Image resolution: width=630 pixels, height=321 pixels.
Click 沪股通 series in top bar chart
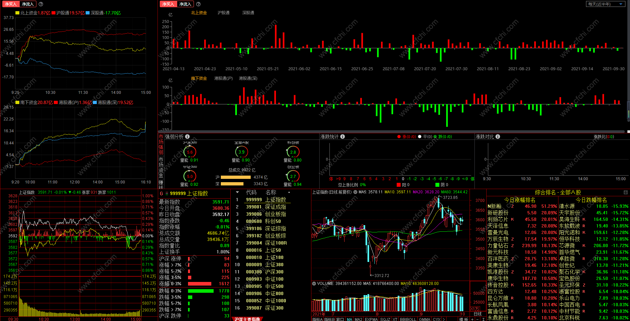pyautogui.click(x=223, y=13)
